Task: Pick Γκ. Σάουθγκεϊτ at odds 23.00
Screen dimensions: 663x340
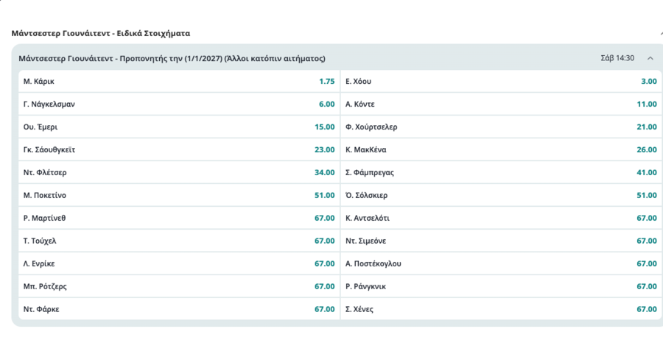Action: pos(179,149)
